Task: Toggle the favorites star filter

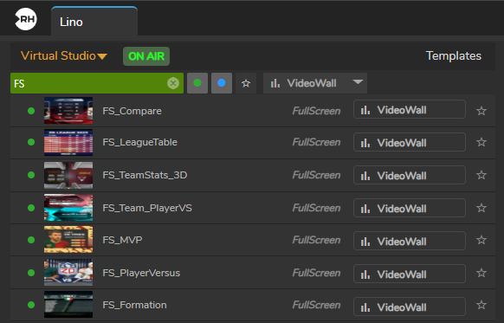Action: tap(246, 83)
